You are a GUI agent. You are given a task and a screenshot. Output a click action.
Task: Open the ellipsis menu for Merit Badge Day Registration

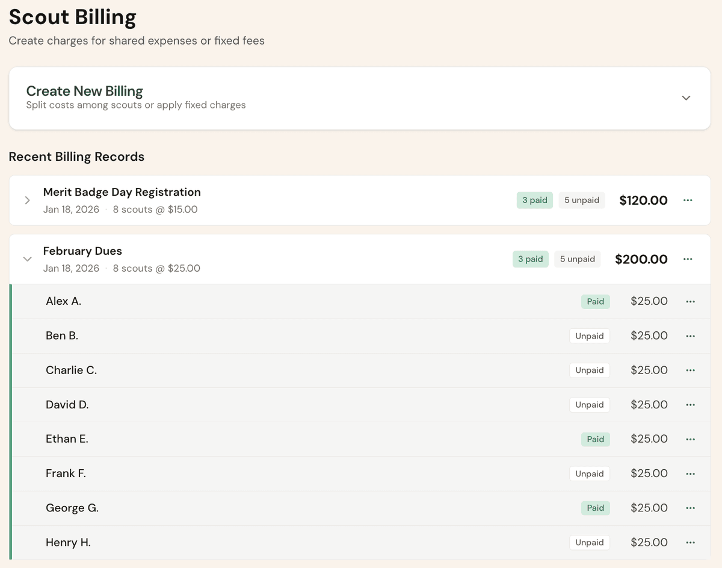[x=688, y=200]
